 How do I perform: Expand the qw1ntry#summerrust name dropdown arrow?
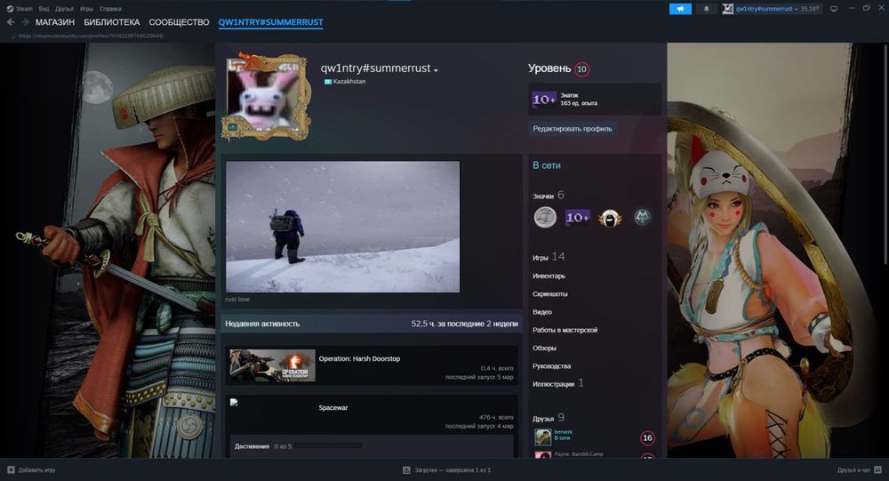pos(436,70)
